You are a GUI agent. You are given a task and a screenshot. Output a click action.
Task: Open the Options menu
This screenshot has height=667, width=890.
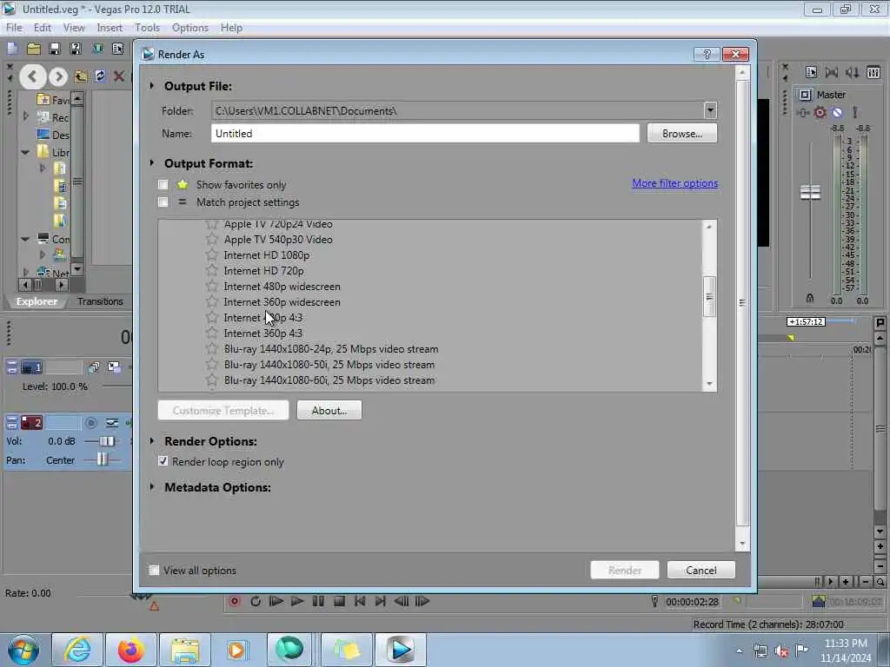pos(190,27)
